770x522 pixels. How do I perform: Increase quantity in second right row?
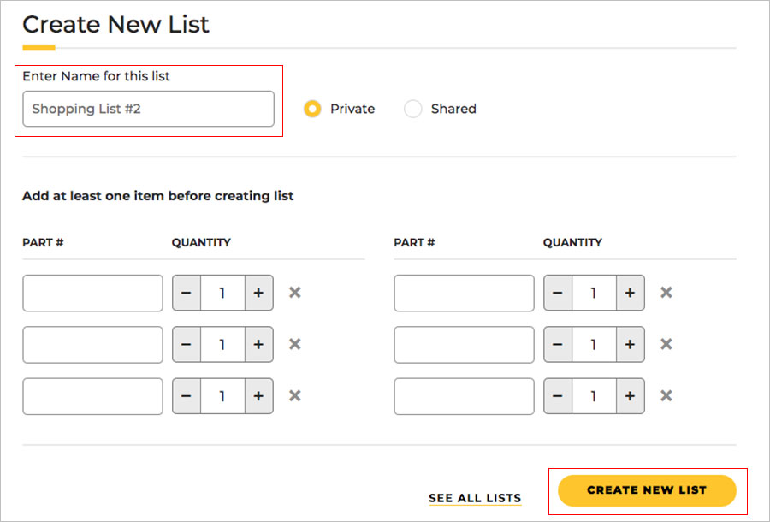[x=630, y=344]
